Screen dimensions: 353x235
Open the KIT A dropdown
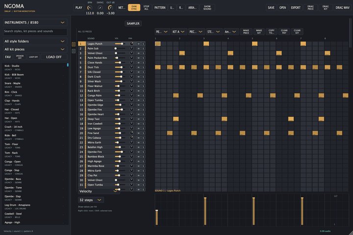[x=178, y=32]
